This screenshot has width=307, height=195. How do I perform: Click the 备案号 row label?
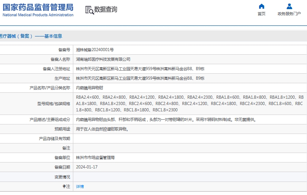(x=64, y=50)
